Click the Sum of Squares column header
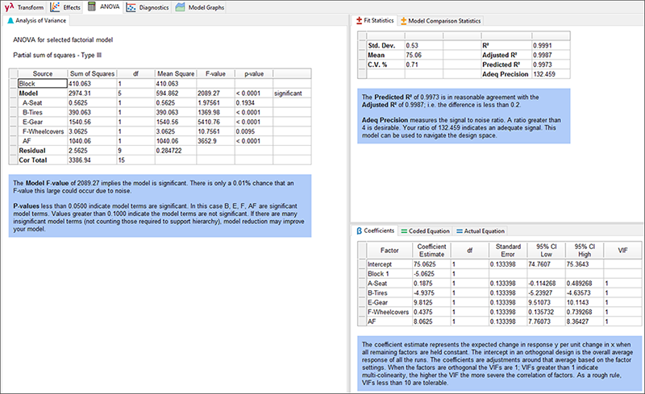The image size is (645, 394). point(91,73)
